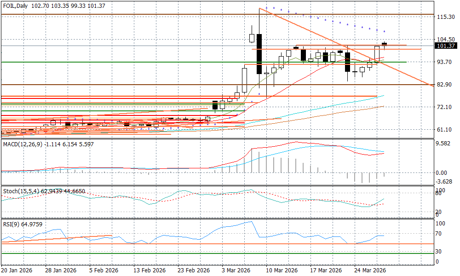Select the current price tag 101.37
The height and width of the screenshot is (276, 460).
point(445,46)
